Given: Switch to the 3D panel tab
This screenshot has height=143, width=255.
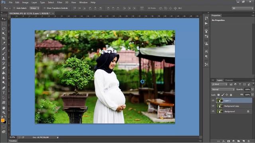Looking at the screenshot, I should 213,80.
